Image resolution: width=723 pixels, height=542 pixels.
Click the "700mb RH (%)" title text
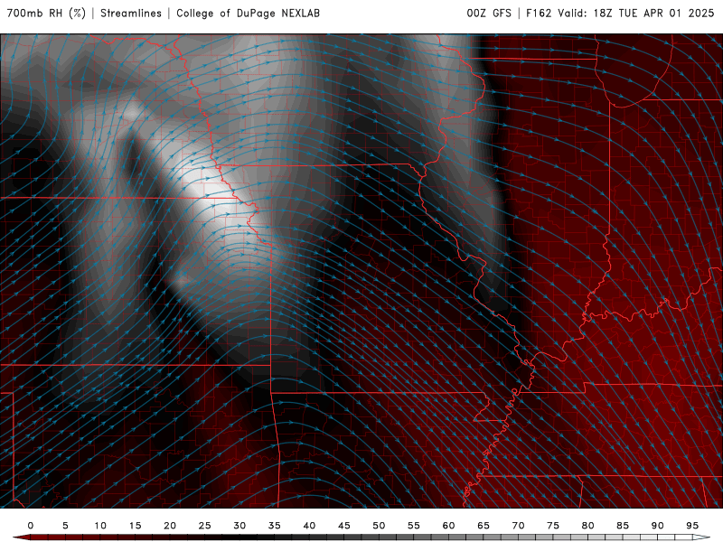(46, 13)
